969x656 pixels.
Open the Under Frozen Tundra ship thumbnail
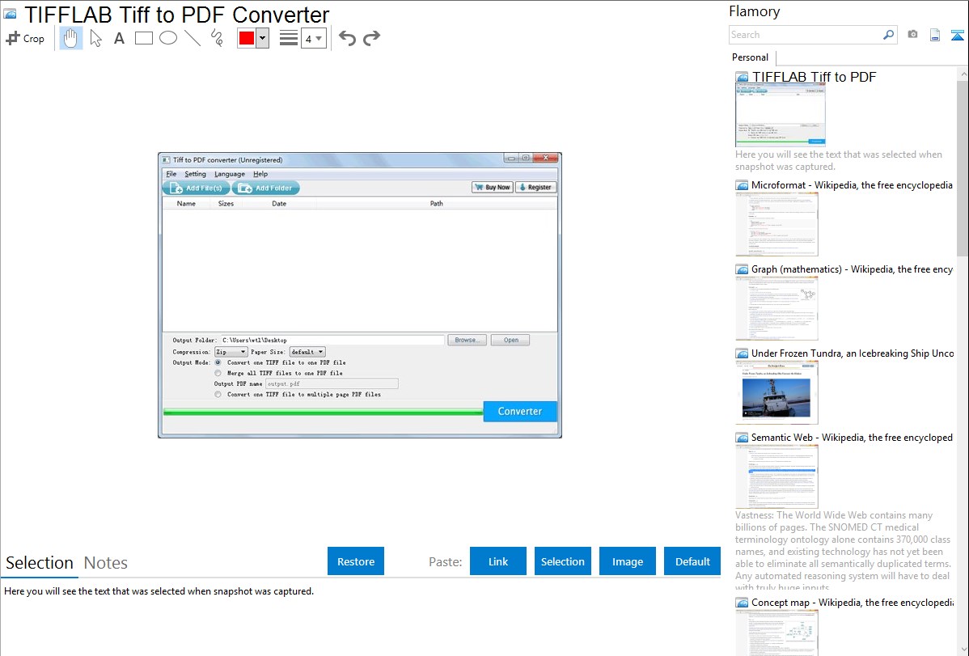click(776, 392)
